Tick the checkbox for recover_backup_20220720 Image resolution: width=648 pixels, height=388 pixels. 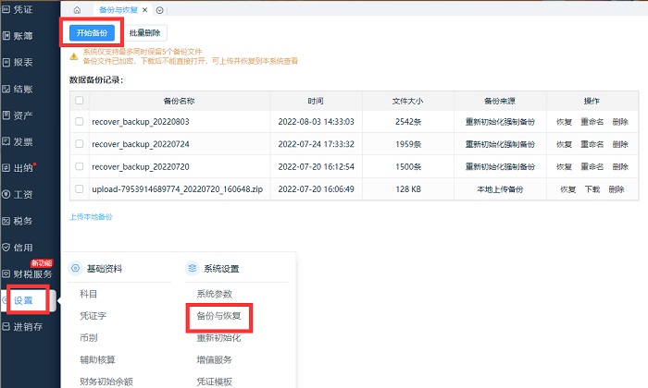pos(80,166)
